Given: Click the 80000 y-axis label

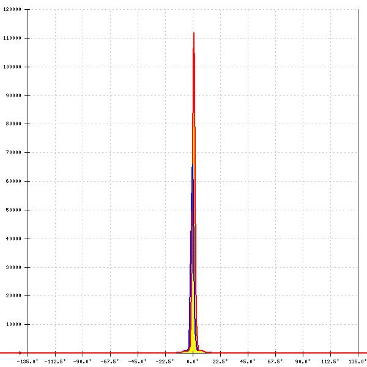Looking at the screenshot, I should 13,124.
